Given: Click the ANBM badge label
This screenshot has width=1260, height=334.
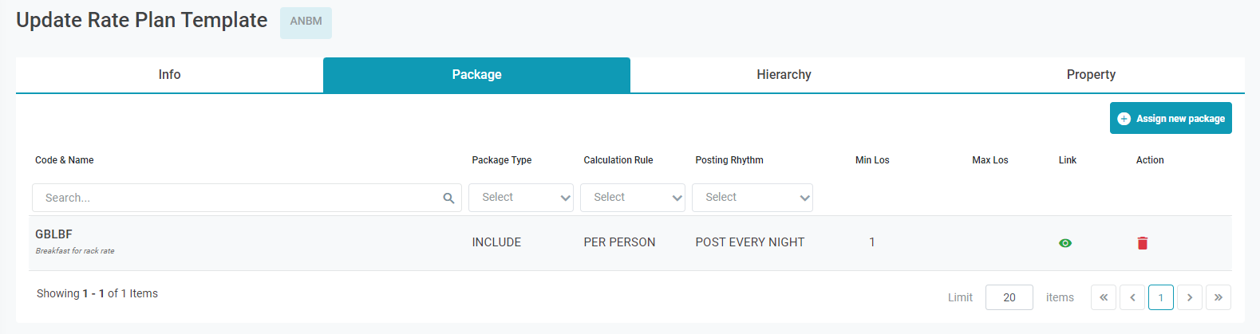Looking at the screenshot, I should [x=306, y=22].
